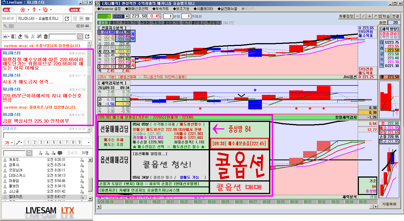Open the webcam dropdown arrow

(x=28, y=10)
